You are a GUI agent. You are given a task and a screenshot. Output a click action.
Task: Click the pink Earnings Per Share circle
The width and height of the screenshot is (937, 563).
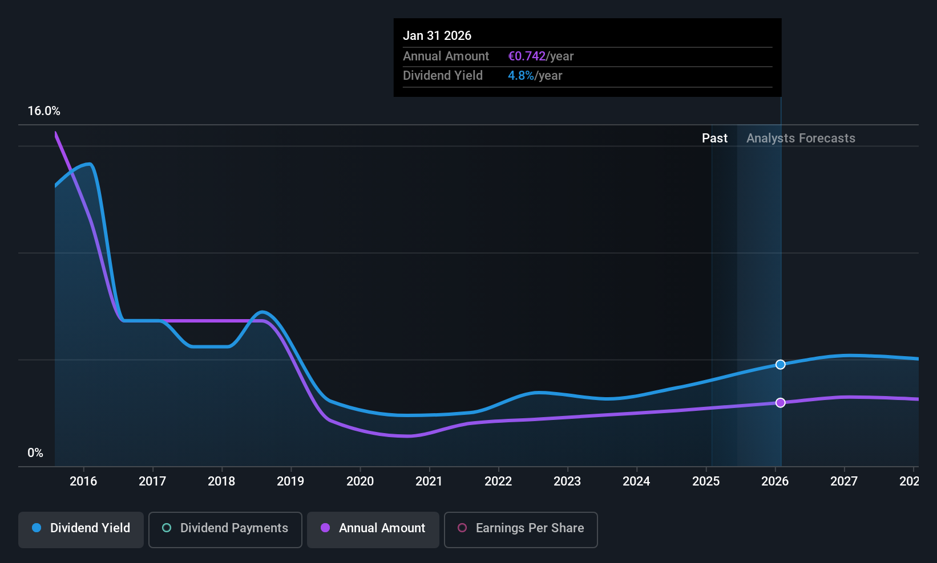click(x=463, y=528)
